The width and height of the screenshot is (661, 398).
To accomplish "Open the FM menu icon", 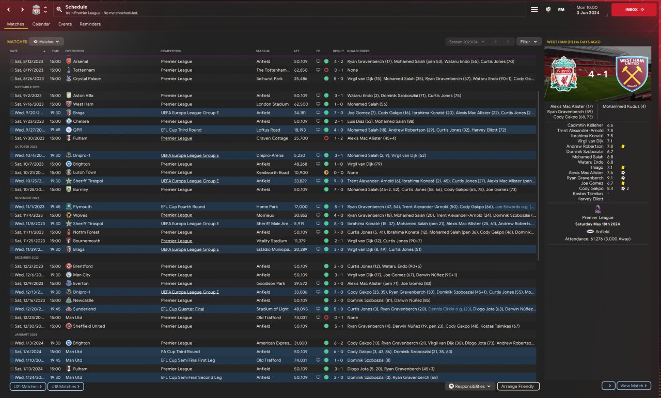I will (x=561, y=10).
